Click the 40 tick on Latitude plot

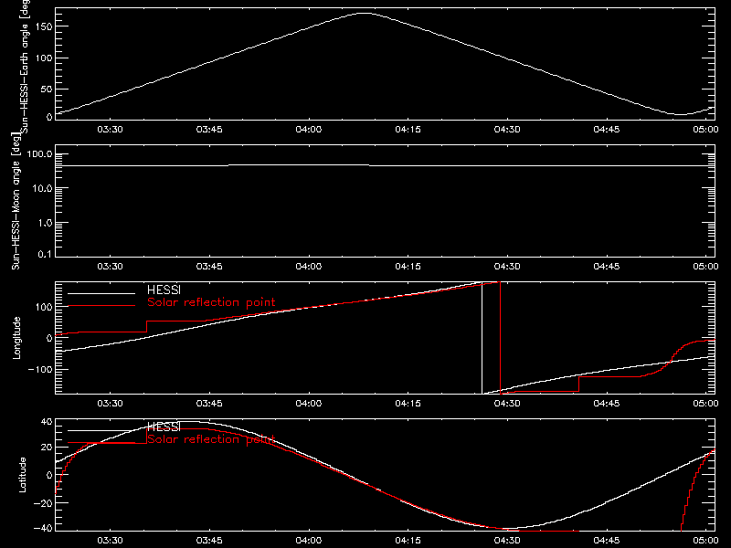coord(47,422)
